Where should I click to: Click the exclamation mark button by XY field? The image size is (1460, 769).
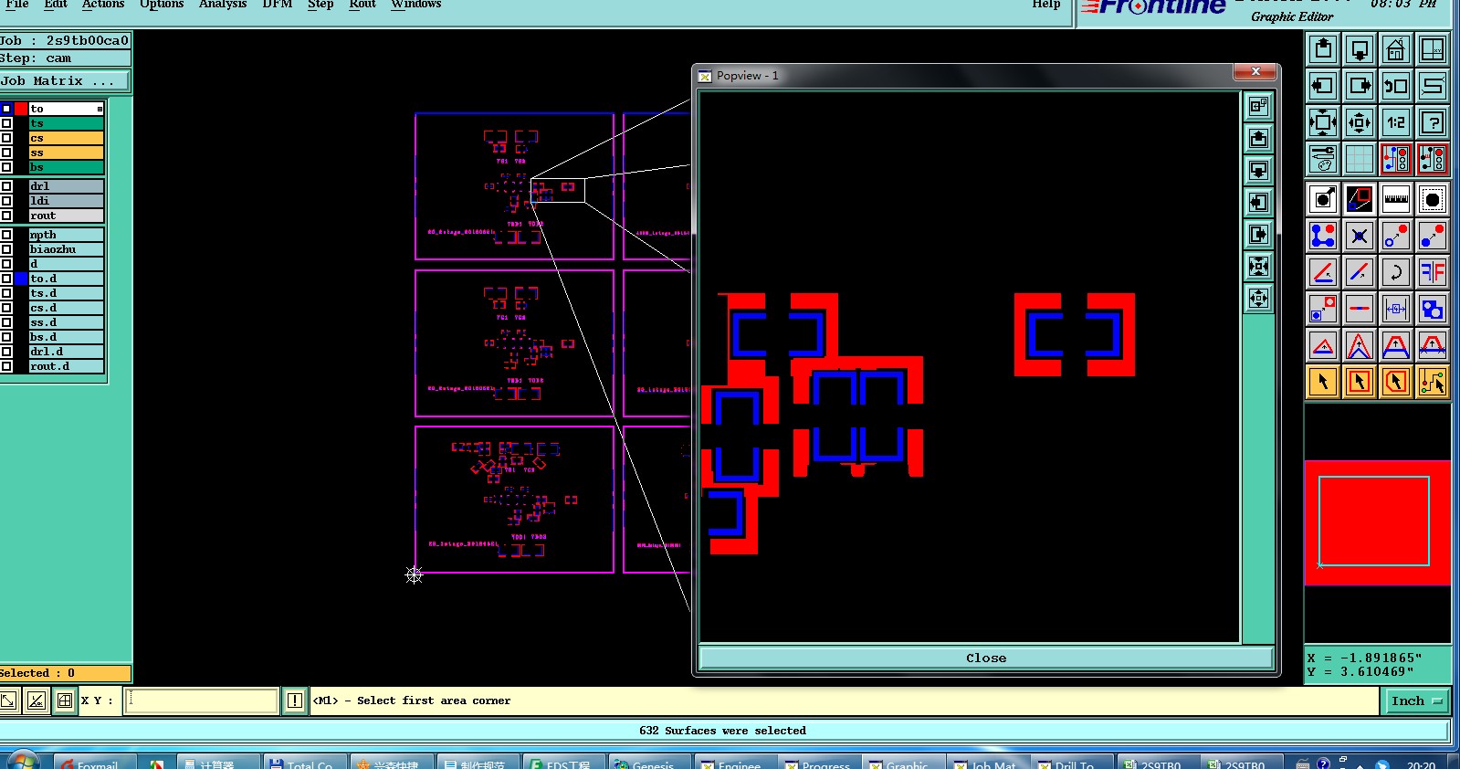pos(295,701)
